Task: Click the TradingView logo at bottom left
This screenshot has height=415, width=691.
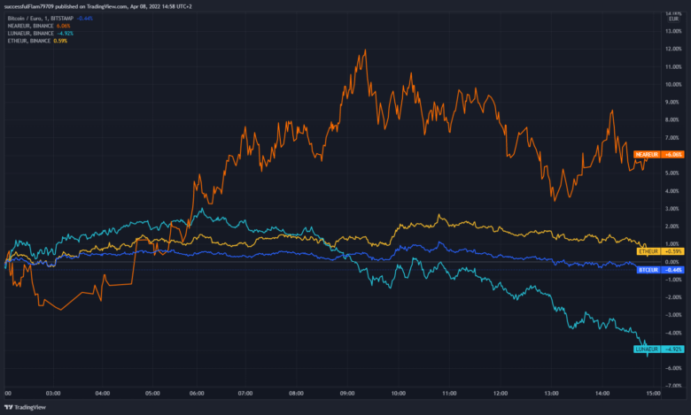Action: pyautogui.click(x=25, y=407)
